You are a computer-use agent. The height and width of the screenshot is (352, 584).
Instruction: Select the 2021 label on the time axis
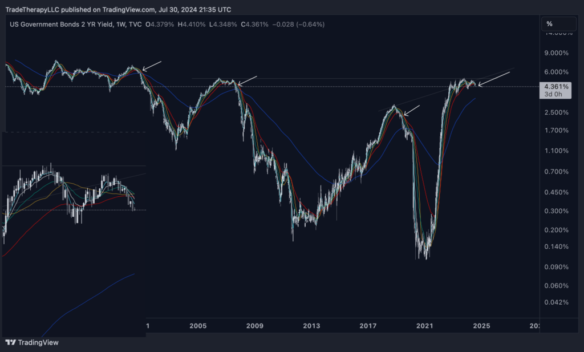pos(425,326)
